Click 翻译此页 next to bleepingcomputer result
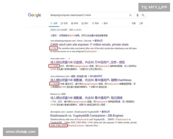The height and width of the screenshot is (139, 173). (x=99, y=41)
